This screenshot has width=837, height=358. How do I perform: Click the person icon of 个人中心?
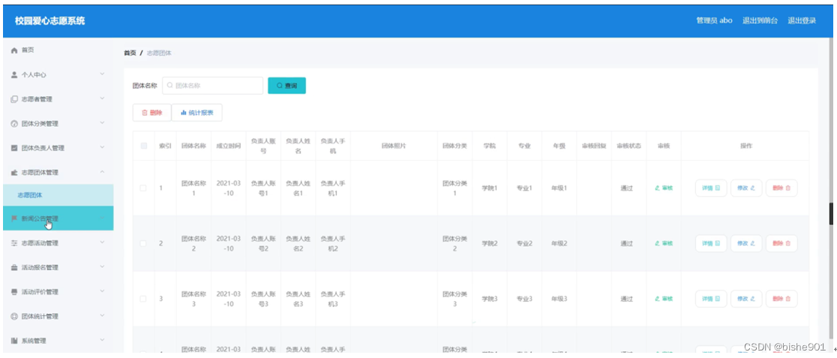(x=14, y=75)
